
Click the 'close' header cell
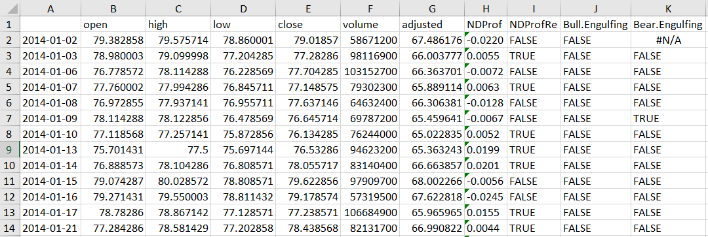click(x=308, y=24)
